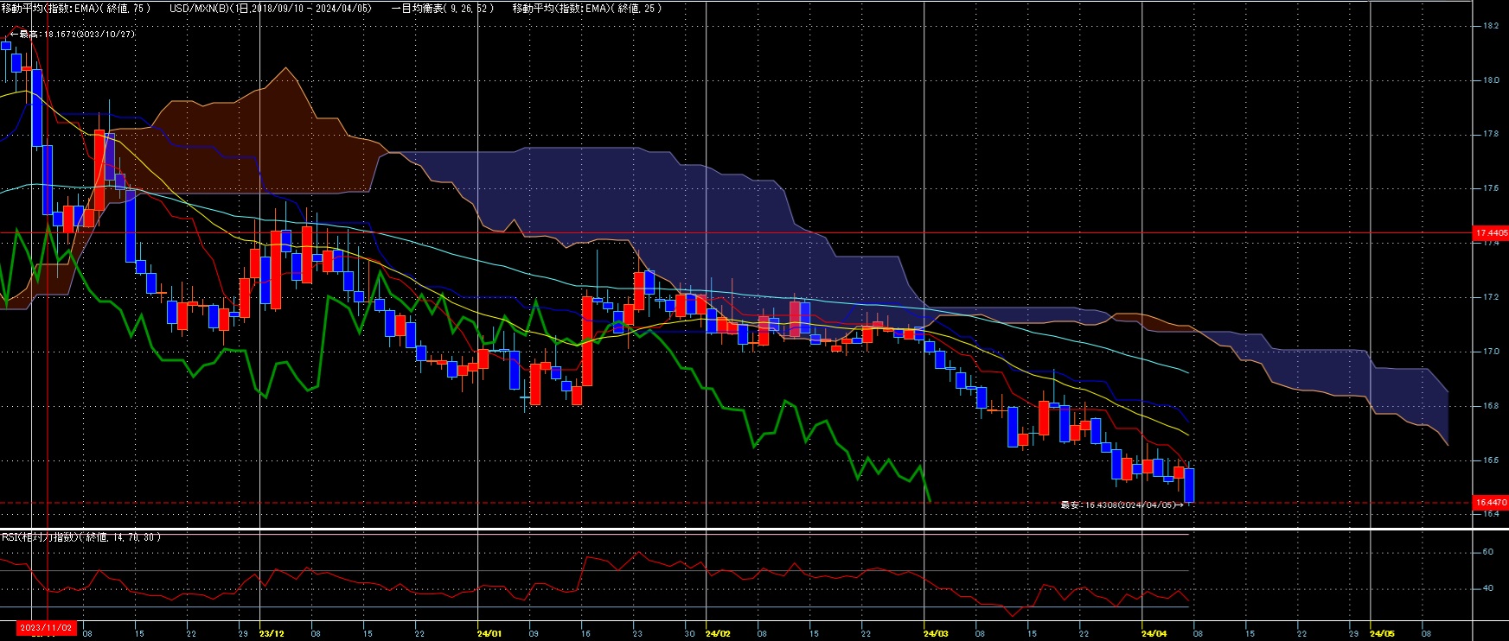Click the 18.2 price axis label
The image size is (1509, 641).
[x=1491, y=26]
